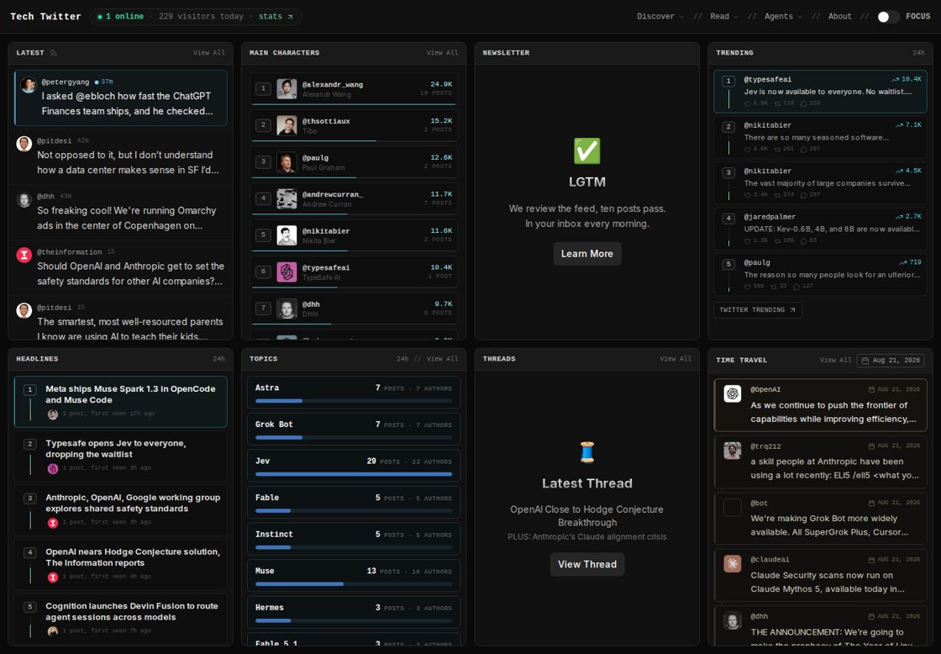Click the Muse topic progress bar
Viewport: 941px width, 654px height.
354,584
